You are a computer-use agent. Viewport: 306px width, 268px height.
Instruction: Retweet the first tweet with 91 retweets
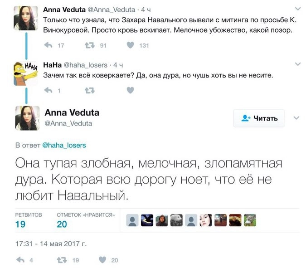coord(90,45)
